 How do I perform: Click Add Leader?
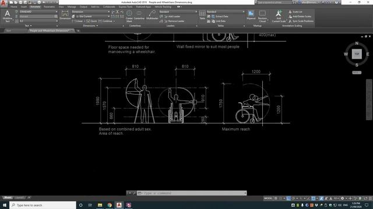pyautogui.click(x=172, y=16)
